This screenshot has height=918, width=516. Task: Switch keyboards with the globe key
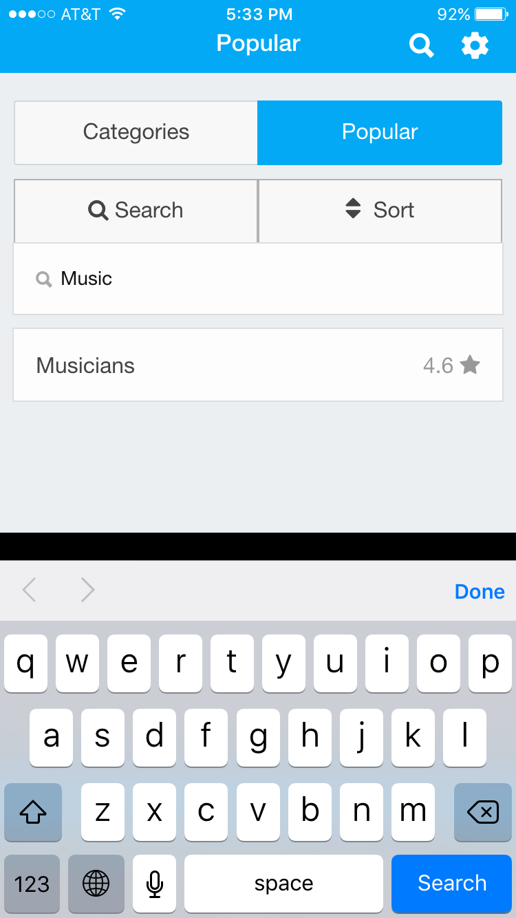(96, 884)
